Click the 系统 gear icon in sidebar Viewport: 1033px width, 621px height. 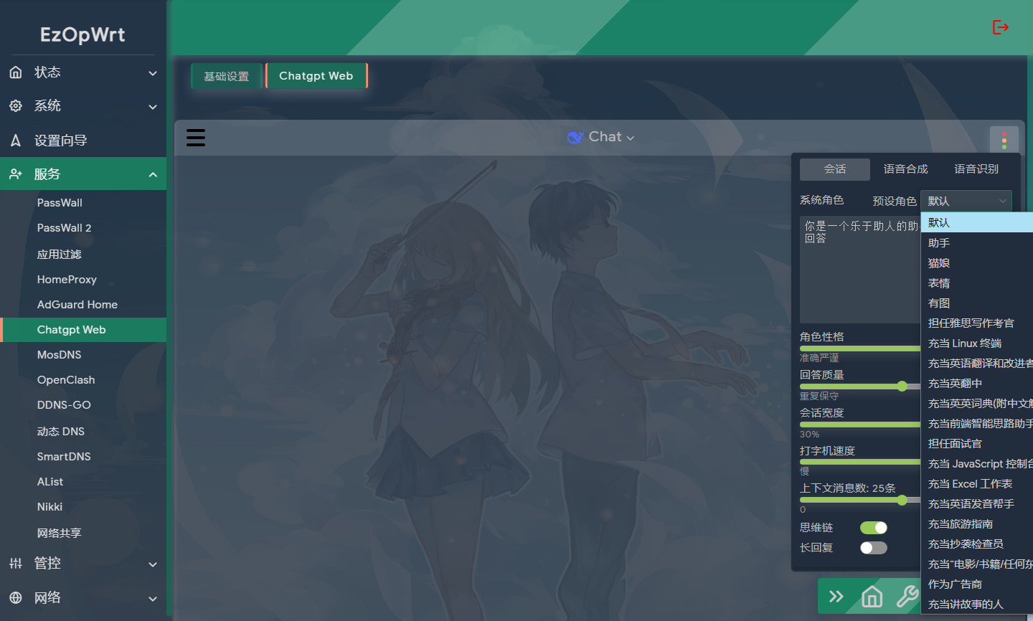pos(16,106)
